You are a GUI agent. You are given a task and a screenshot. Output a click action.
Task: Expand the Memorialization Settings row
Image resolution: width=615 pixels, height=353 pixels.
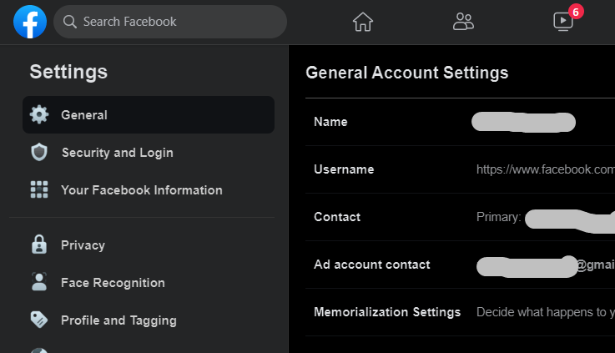pyautogui.click(x=460, y=312)
